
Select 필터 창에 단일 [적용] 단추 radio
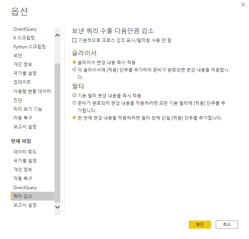74,117
